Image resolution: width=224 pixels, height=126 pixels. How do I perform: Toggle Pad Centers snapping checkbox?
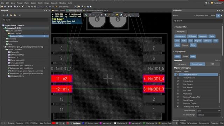[x=178, y=84]
